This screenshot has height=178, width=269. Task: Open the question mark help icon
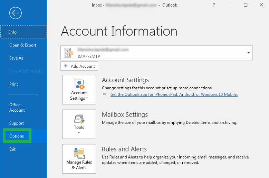tap(214, 5)
